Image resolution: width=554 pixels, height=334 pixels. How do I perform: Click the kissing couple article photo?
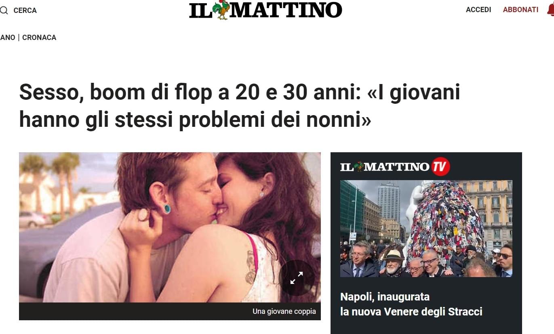170,227
